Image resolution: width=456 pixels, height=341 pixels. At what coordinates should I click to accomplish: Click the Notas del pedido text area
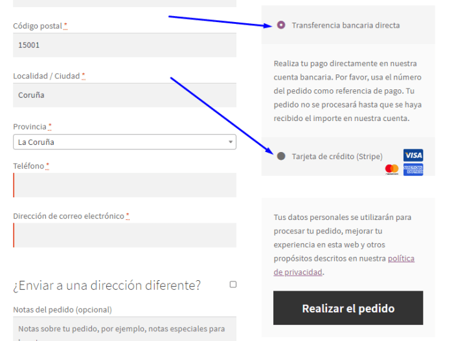pyautogui.click(x=124, y=329)
